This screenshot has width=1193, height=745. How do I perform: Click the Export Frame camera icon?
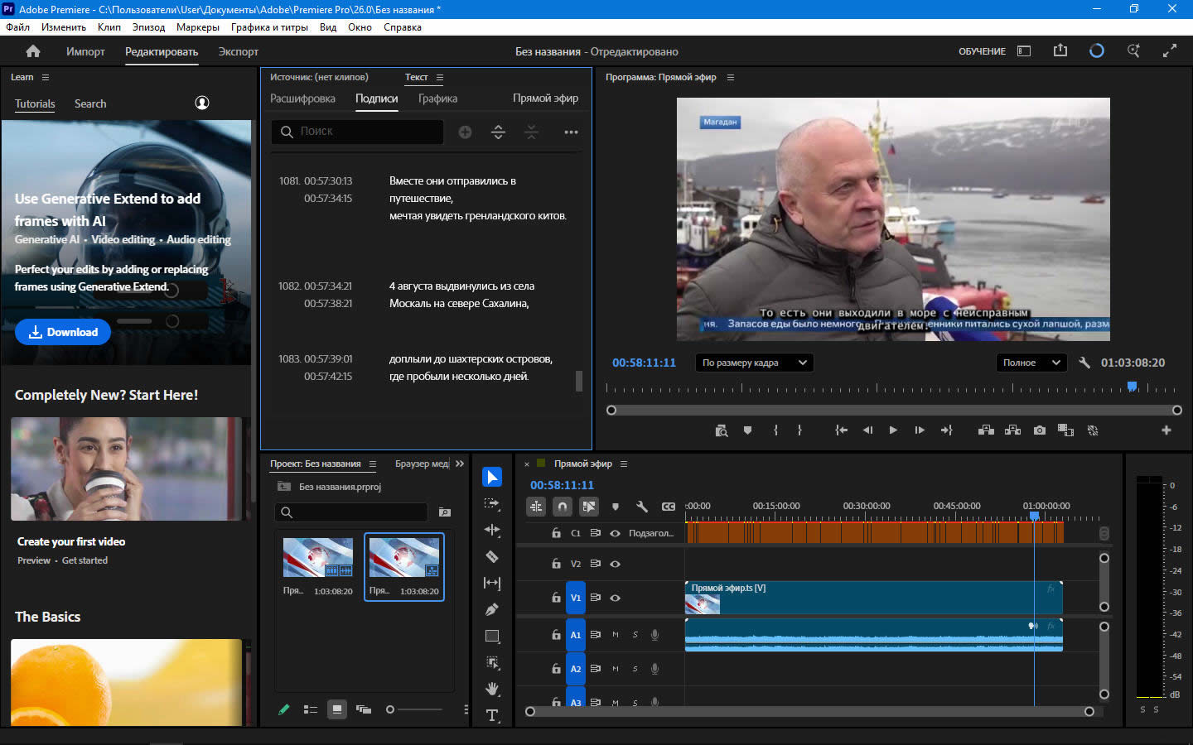(x=1040, y=430)
